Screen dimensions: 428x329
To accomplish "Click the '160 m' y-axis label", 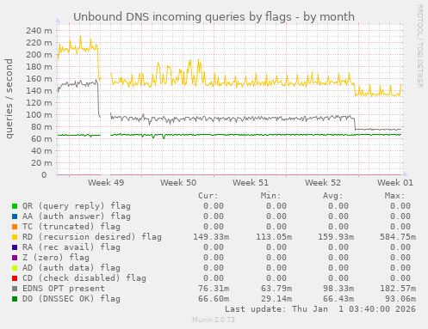I will [x=39, y=79].
